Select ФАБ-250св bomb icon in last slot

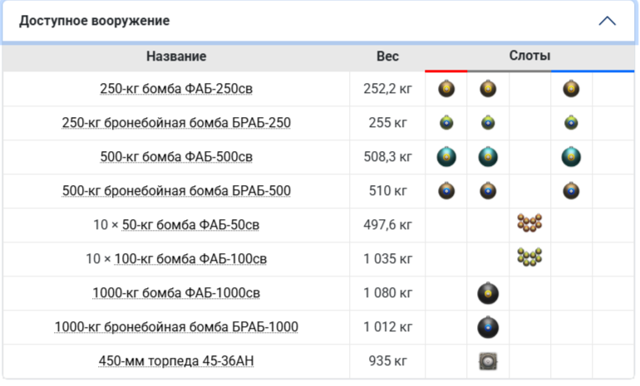coord(571,89)
